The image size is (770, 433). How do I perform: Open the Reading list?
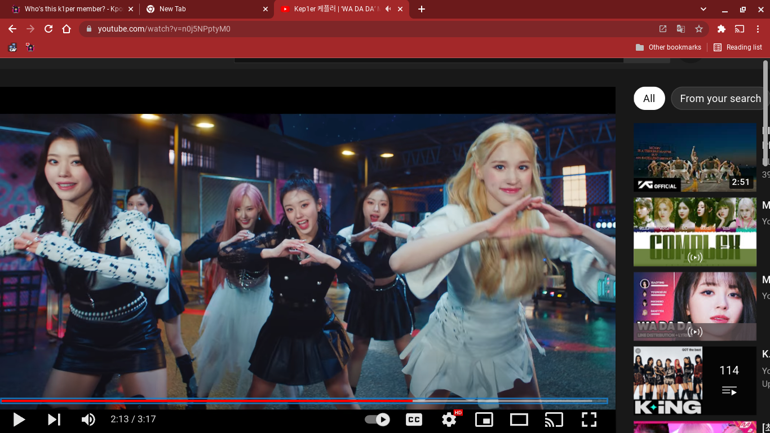click(738, 47)
